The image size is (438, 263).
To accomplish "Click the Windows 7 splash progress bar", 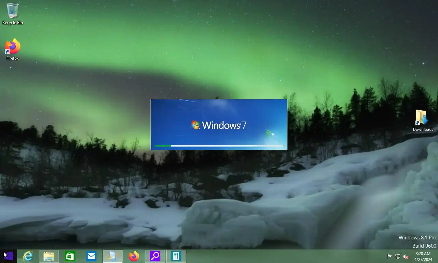I will (219, 146).
